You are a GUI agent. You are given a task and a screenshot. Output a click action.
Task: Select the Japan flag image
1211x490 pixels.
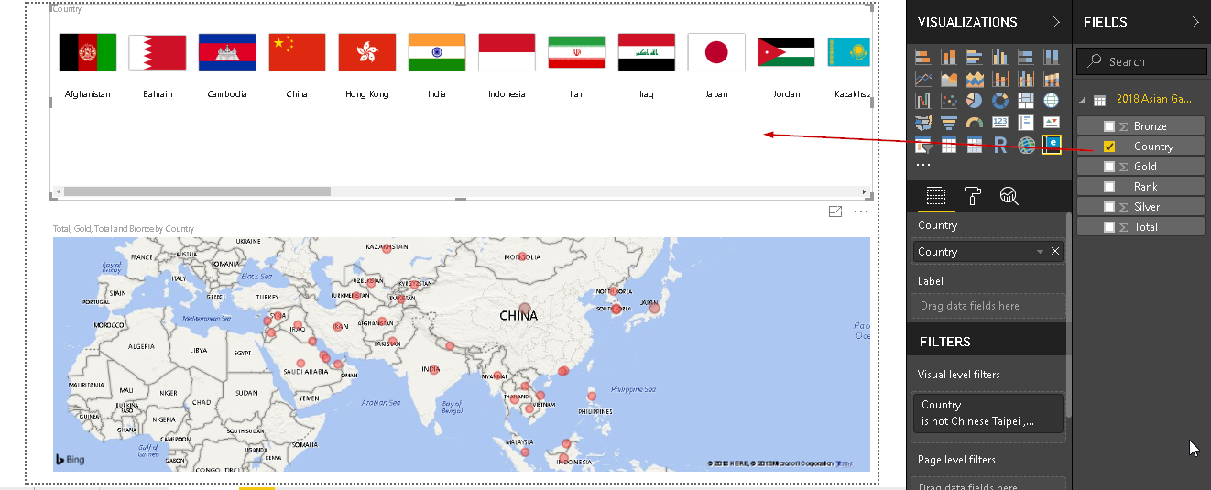(x=716, y=52)
